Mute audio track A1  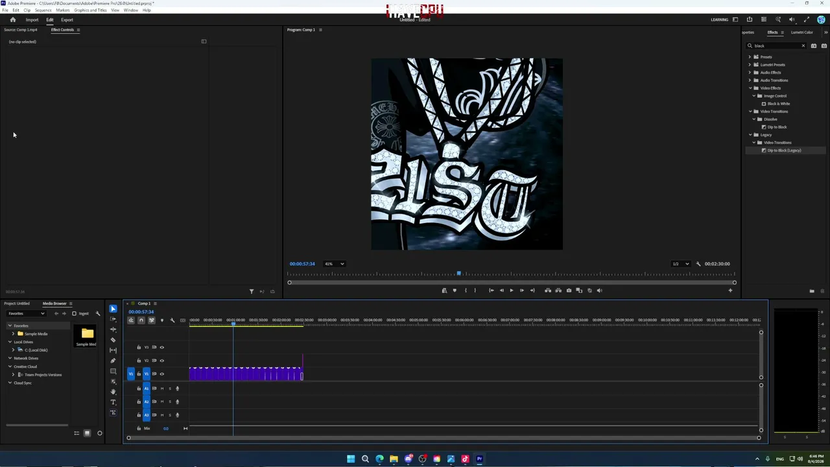click(x=162, y=389)
